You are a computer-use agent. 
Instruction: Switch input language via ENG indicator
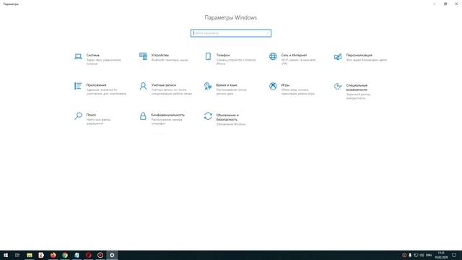(429, 255)
